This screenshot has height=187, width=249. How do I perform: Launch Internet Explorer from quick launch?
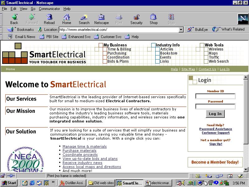point(32,183)
